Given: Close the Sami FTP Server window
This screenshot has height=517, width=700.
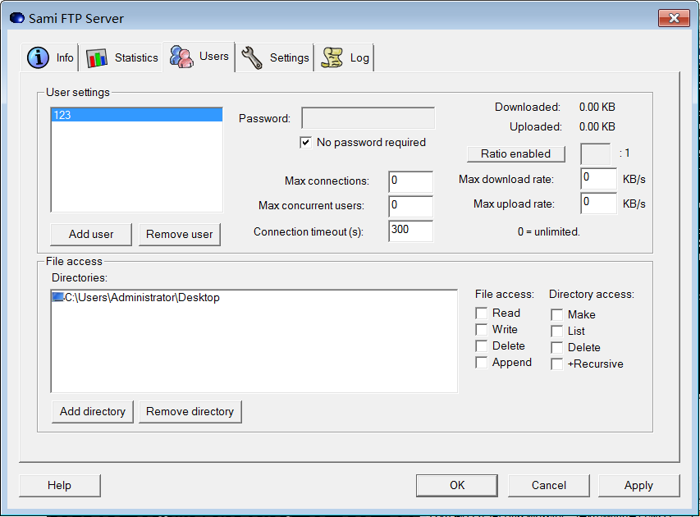Looking at the screenshot, I should coord(674,18).
